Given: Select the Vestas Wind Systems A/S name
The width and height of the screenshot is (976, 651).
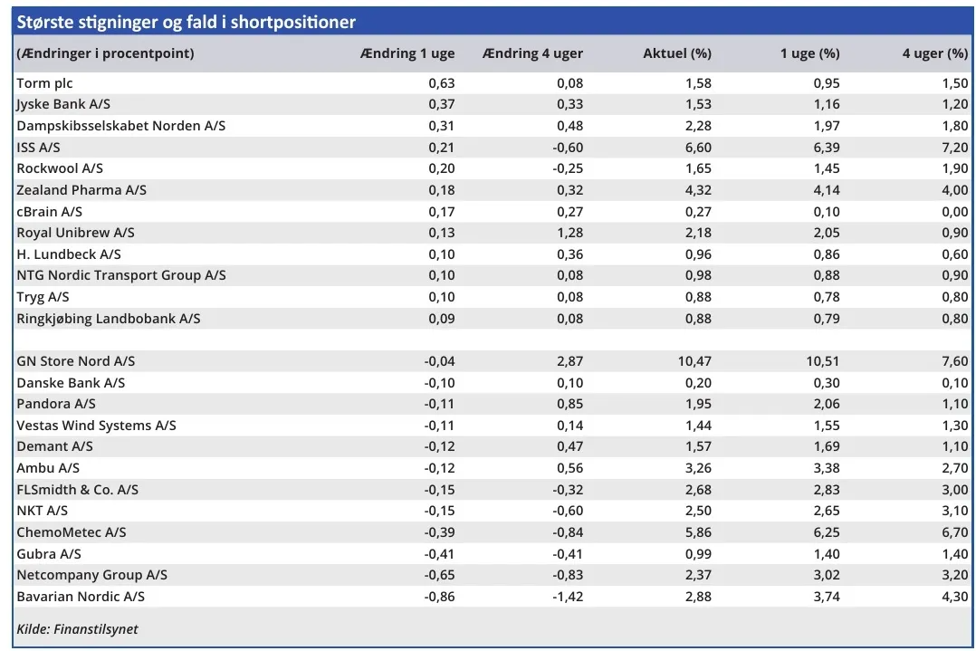Looking at the screenshot, I should coord(96,426).
